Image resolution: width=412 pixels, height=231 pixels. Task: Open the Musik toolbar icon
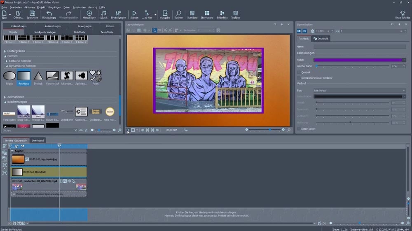click(104, 14)
